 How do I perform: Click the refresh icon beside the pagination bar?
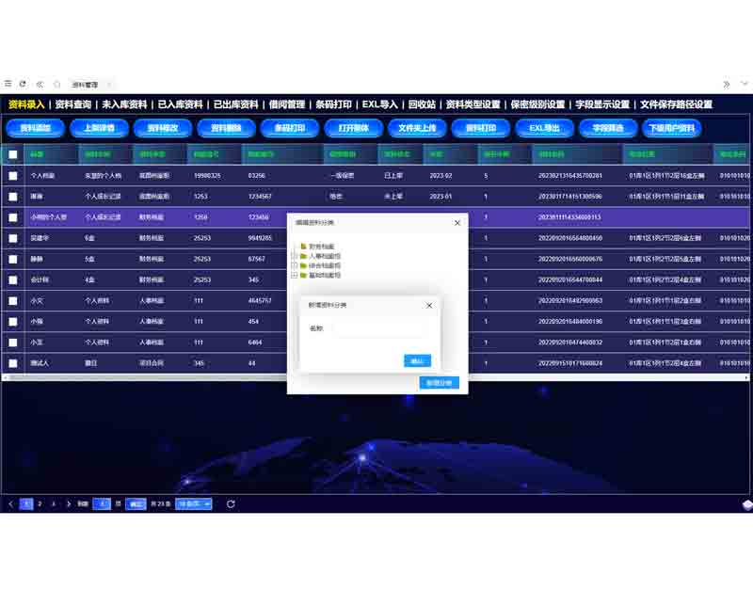coord(231,503)
